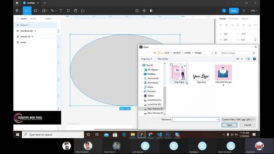Open the Figma main menu
The image size is (274, 154).
17,11
